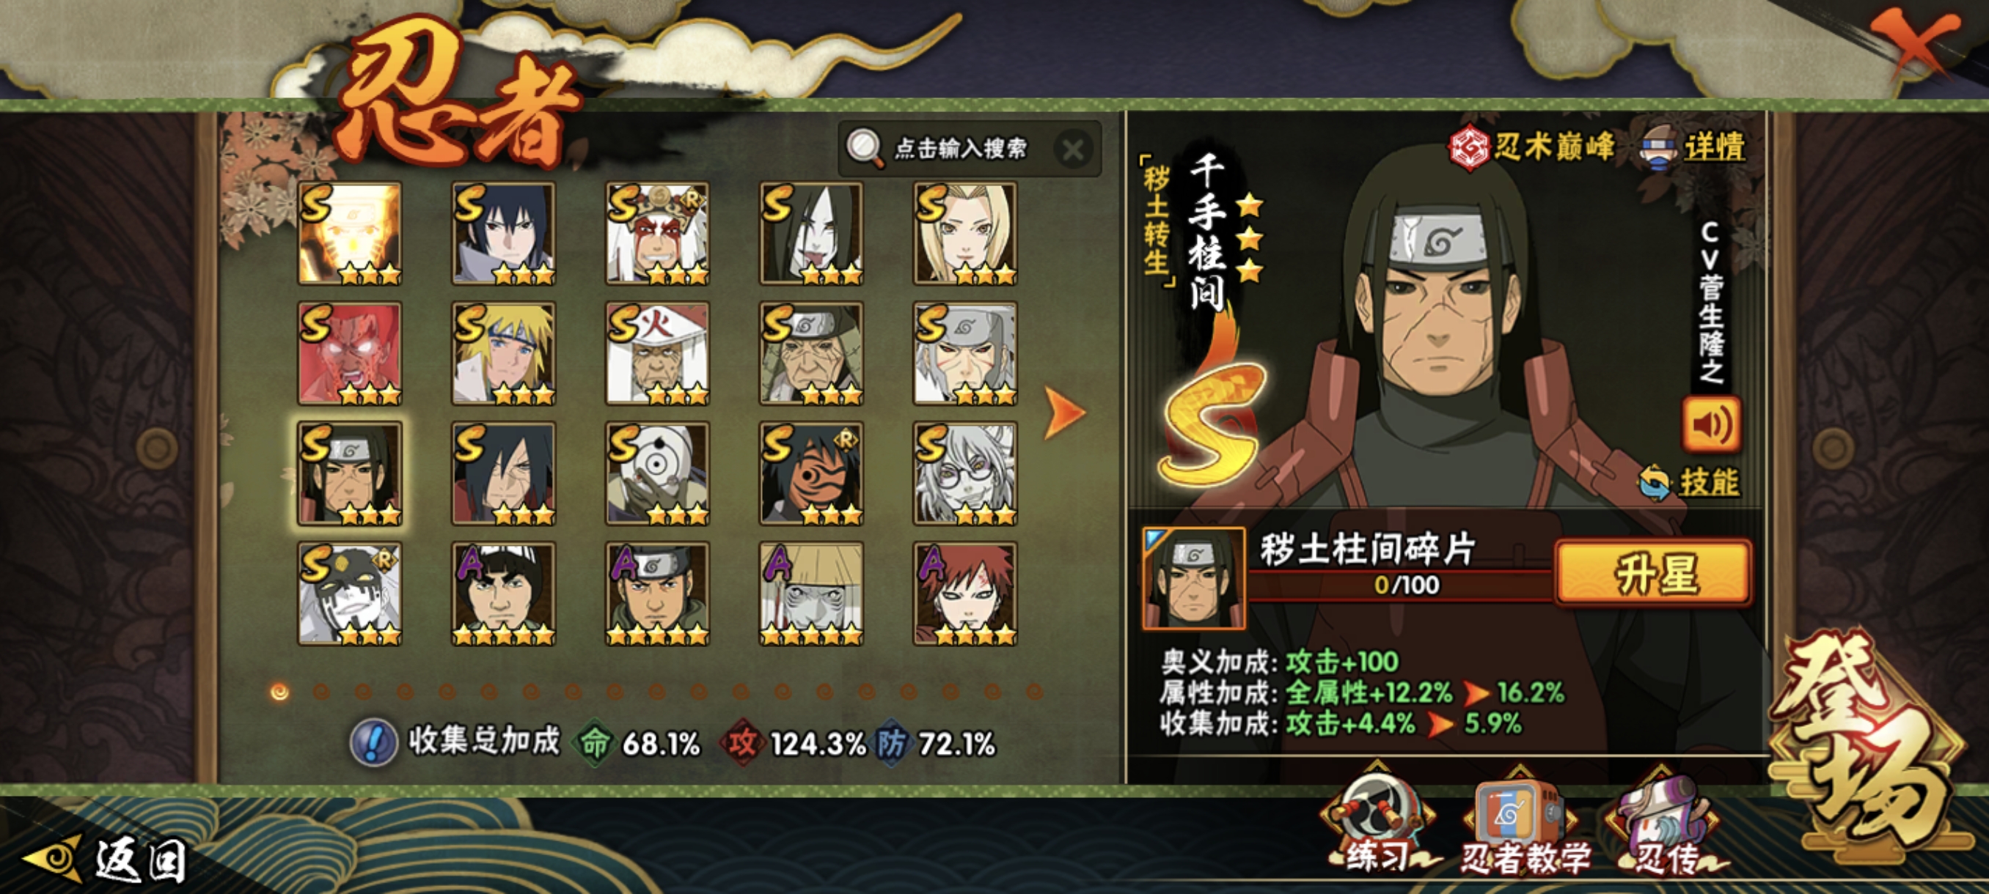Clear the search field with X button
The height and width of the screenshot is (894, 1989).
(1073, 149)
